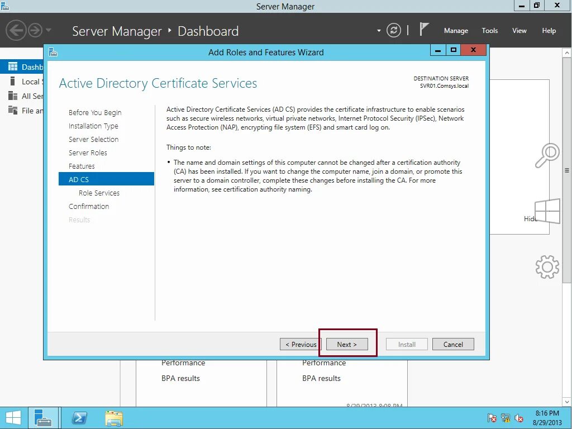Open Server Manager from the taskbar
The width and height of the screenshot is (572, 429).
44,418
